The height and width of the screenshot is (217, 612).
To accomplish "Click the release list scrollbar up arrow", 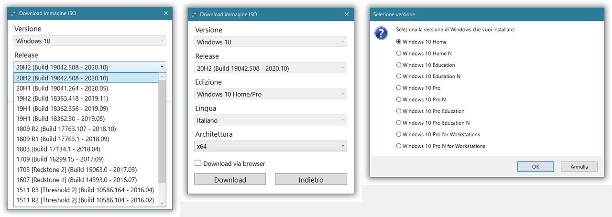I will pos(162,76).
